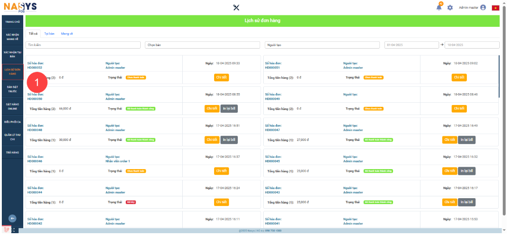This screenshot has height=235, width=507.
Task: Toggle fullscreen with the expand icon
Action: pyautogui.click(x=13, y=230)
